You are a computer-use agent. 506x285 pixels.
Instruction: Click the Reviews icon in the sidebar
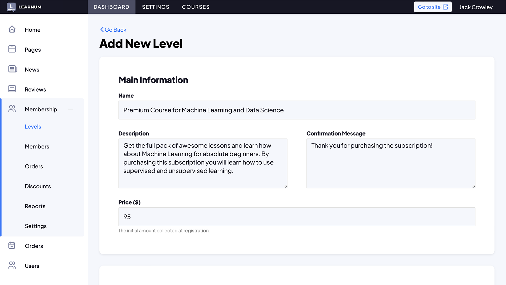coord(12,89)
